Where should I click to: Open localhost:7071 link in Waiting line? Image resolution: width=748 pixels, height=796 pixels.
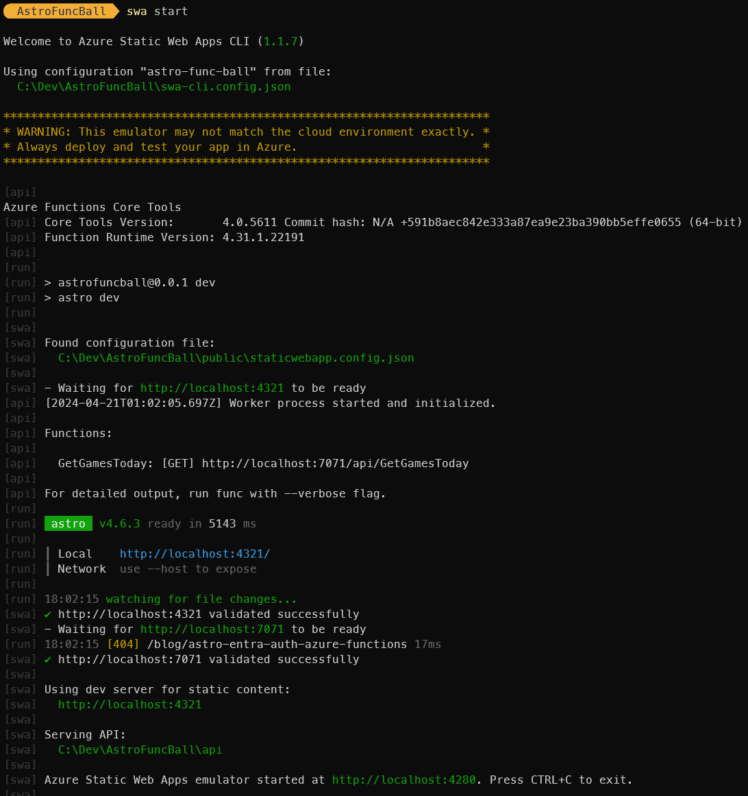[212, 630]
